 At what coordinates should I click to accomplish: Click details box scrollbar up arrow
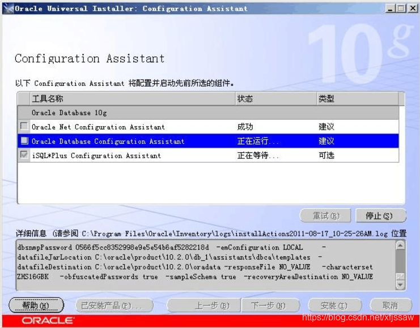tap(400, 245)
